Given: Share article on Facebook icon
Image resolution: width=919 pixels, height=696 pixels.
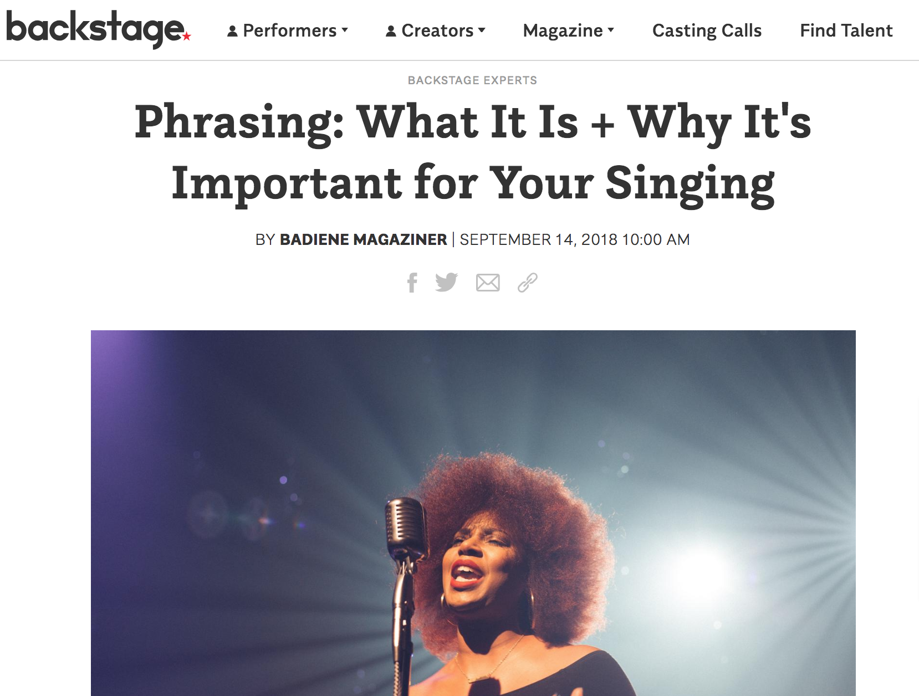Looking at the screenshot, I should (x=412, y=283).
